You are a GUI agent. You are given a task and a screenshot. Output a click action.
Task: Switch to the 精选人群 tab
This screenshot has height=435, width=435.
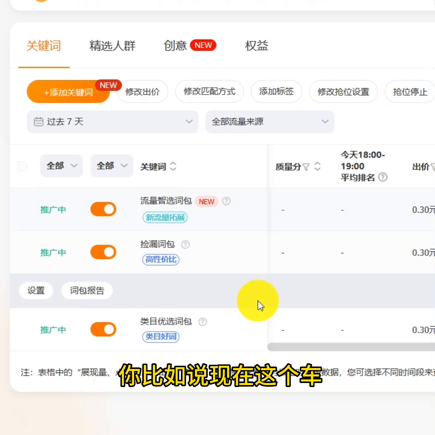(112, 46)
